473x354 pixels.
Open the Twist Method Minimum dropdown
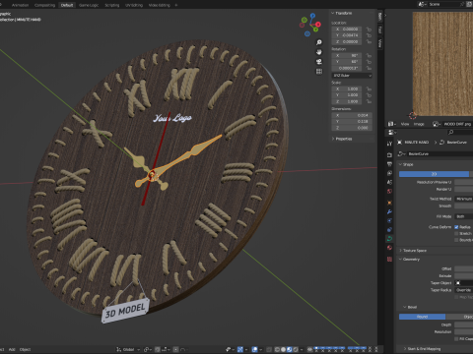464,199
